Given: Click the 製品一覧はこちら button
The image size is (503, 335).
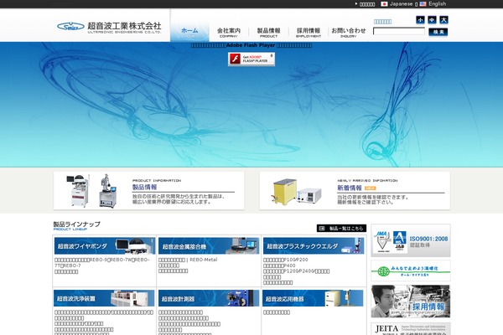Looking at the screenshot, I should click(341, 229).
